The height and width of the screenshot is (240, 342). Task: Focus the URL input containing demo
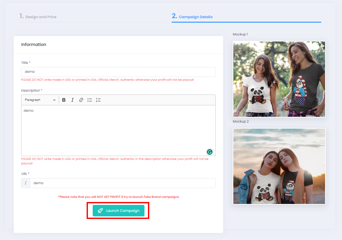point(123,183)
